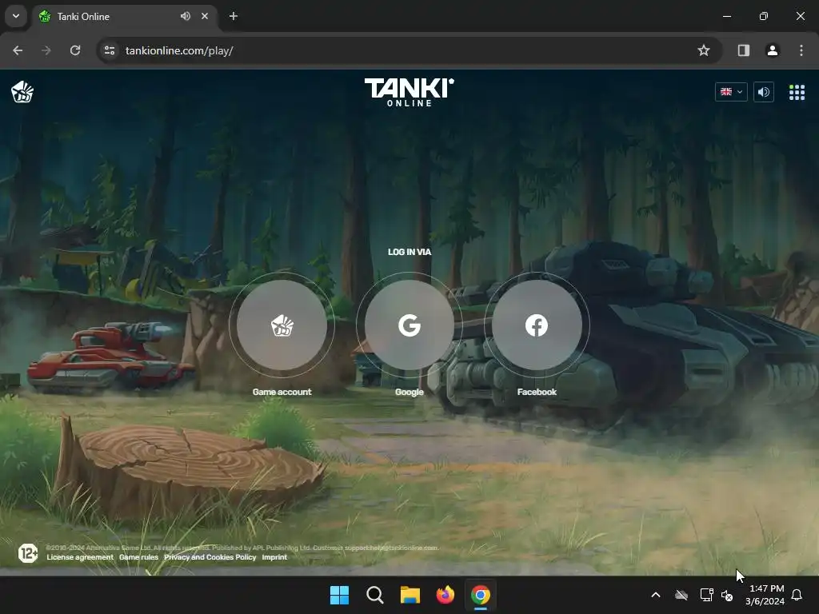
Task: Log in via Game account button
Action: click(282, 325)
